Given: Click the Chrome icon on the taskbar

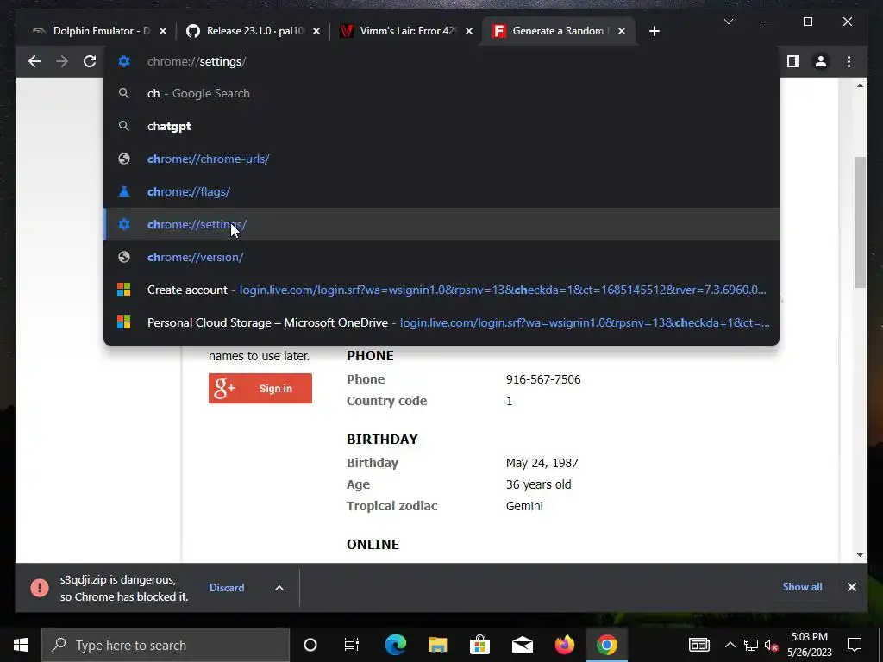Looking at the screenshot, I should [x=606, y=645].
